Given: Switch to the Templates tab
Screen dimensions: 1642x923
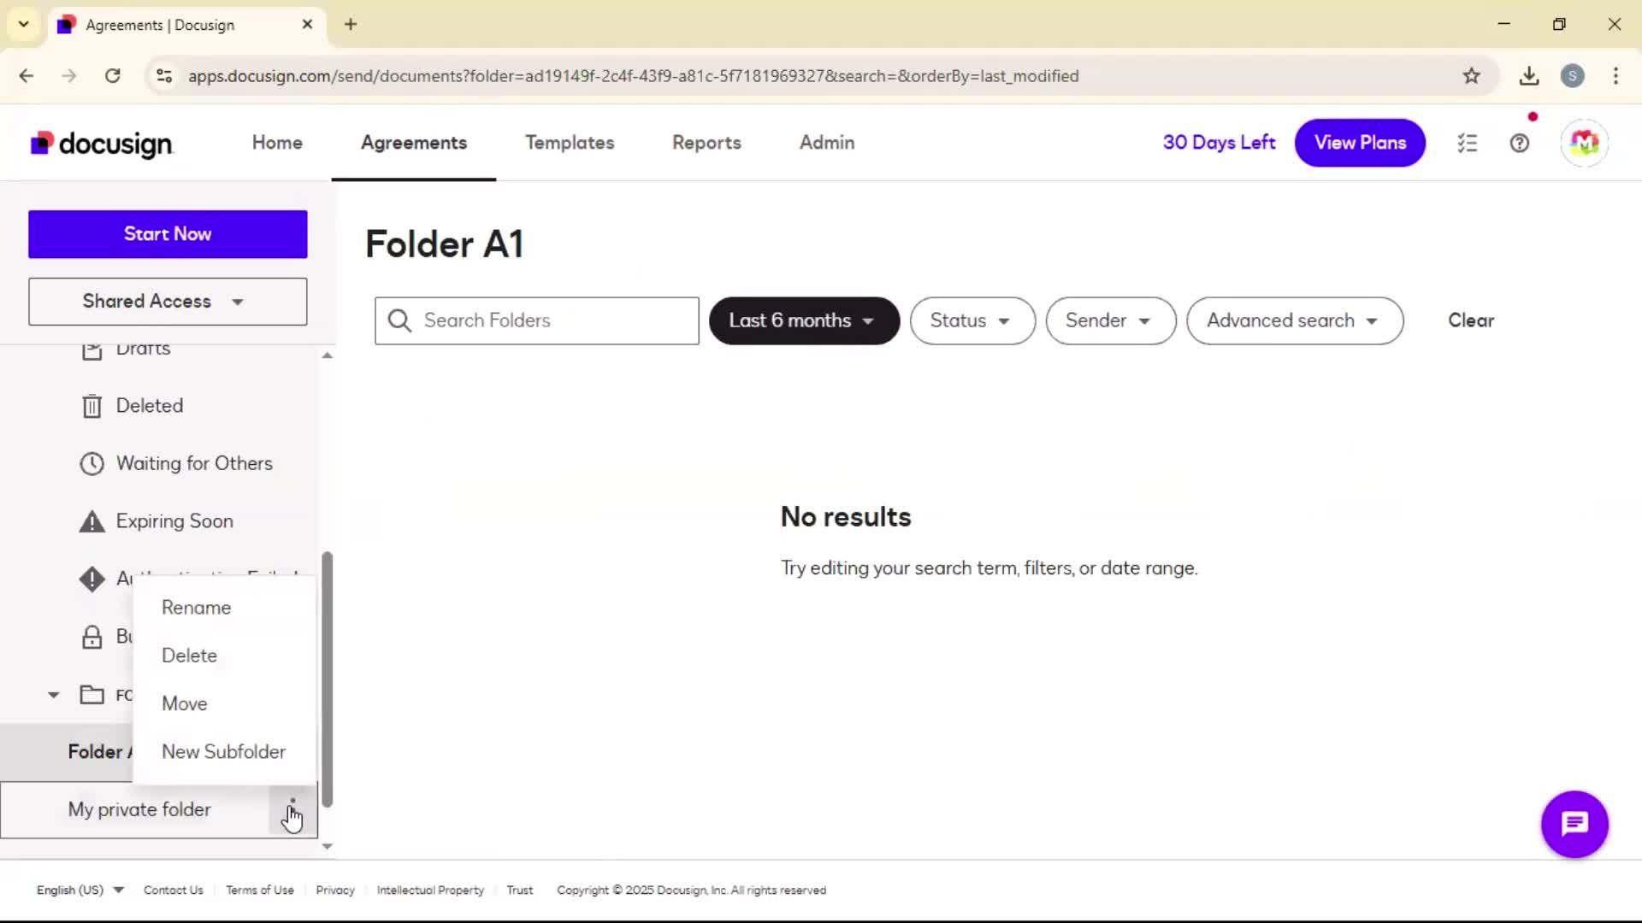Looking at the screenshot, I should pyautogui.click(x=570, y=143).
